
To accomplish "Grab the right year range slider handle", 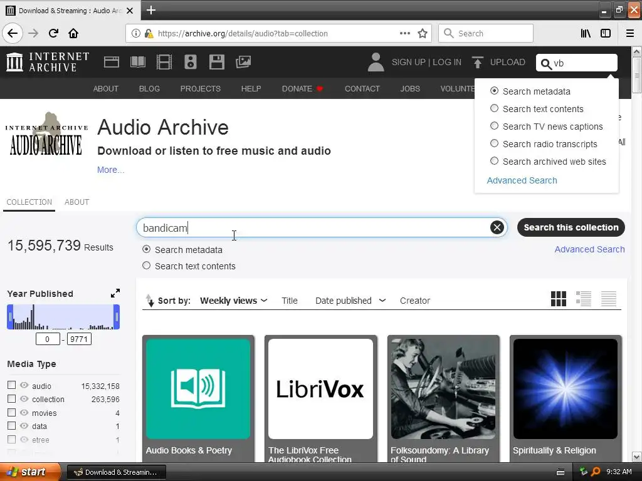I will (x=117, y=317).
